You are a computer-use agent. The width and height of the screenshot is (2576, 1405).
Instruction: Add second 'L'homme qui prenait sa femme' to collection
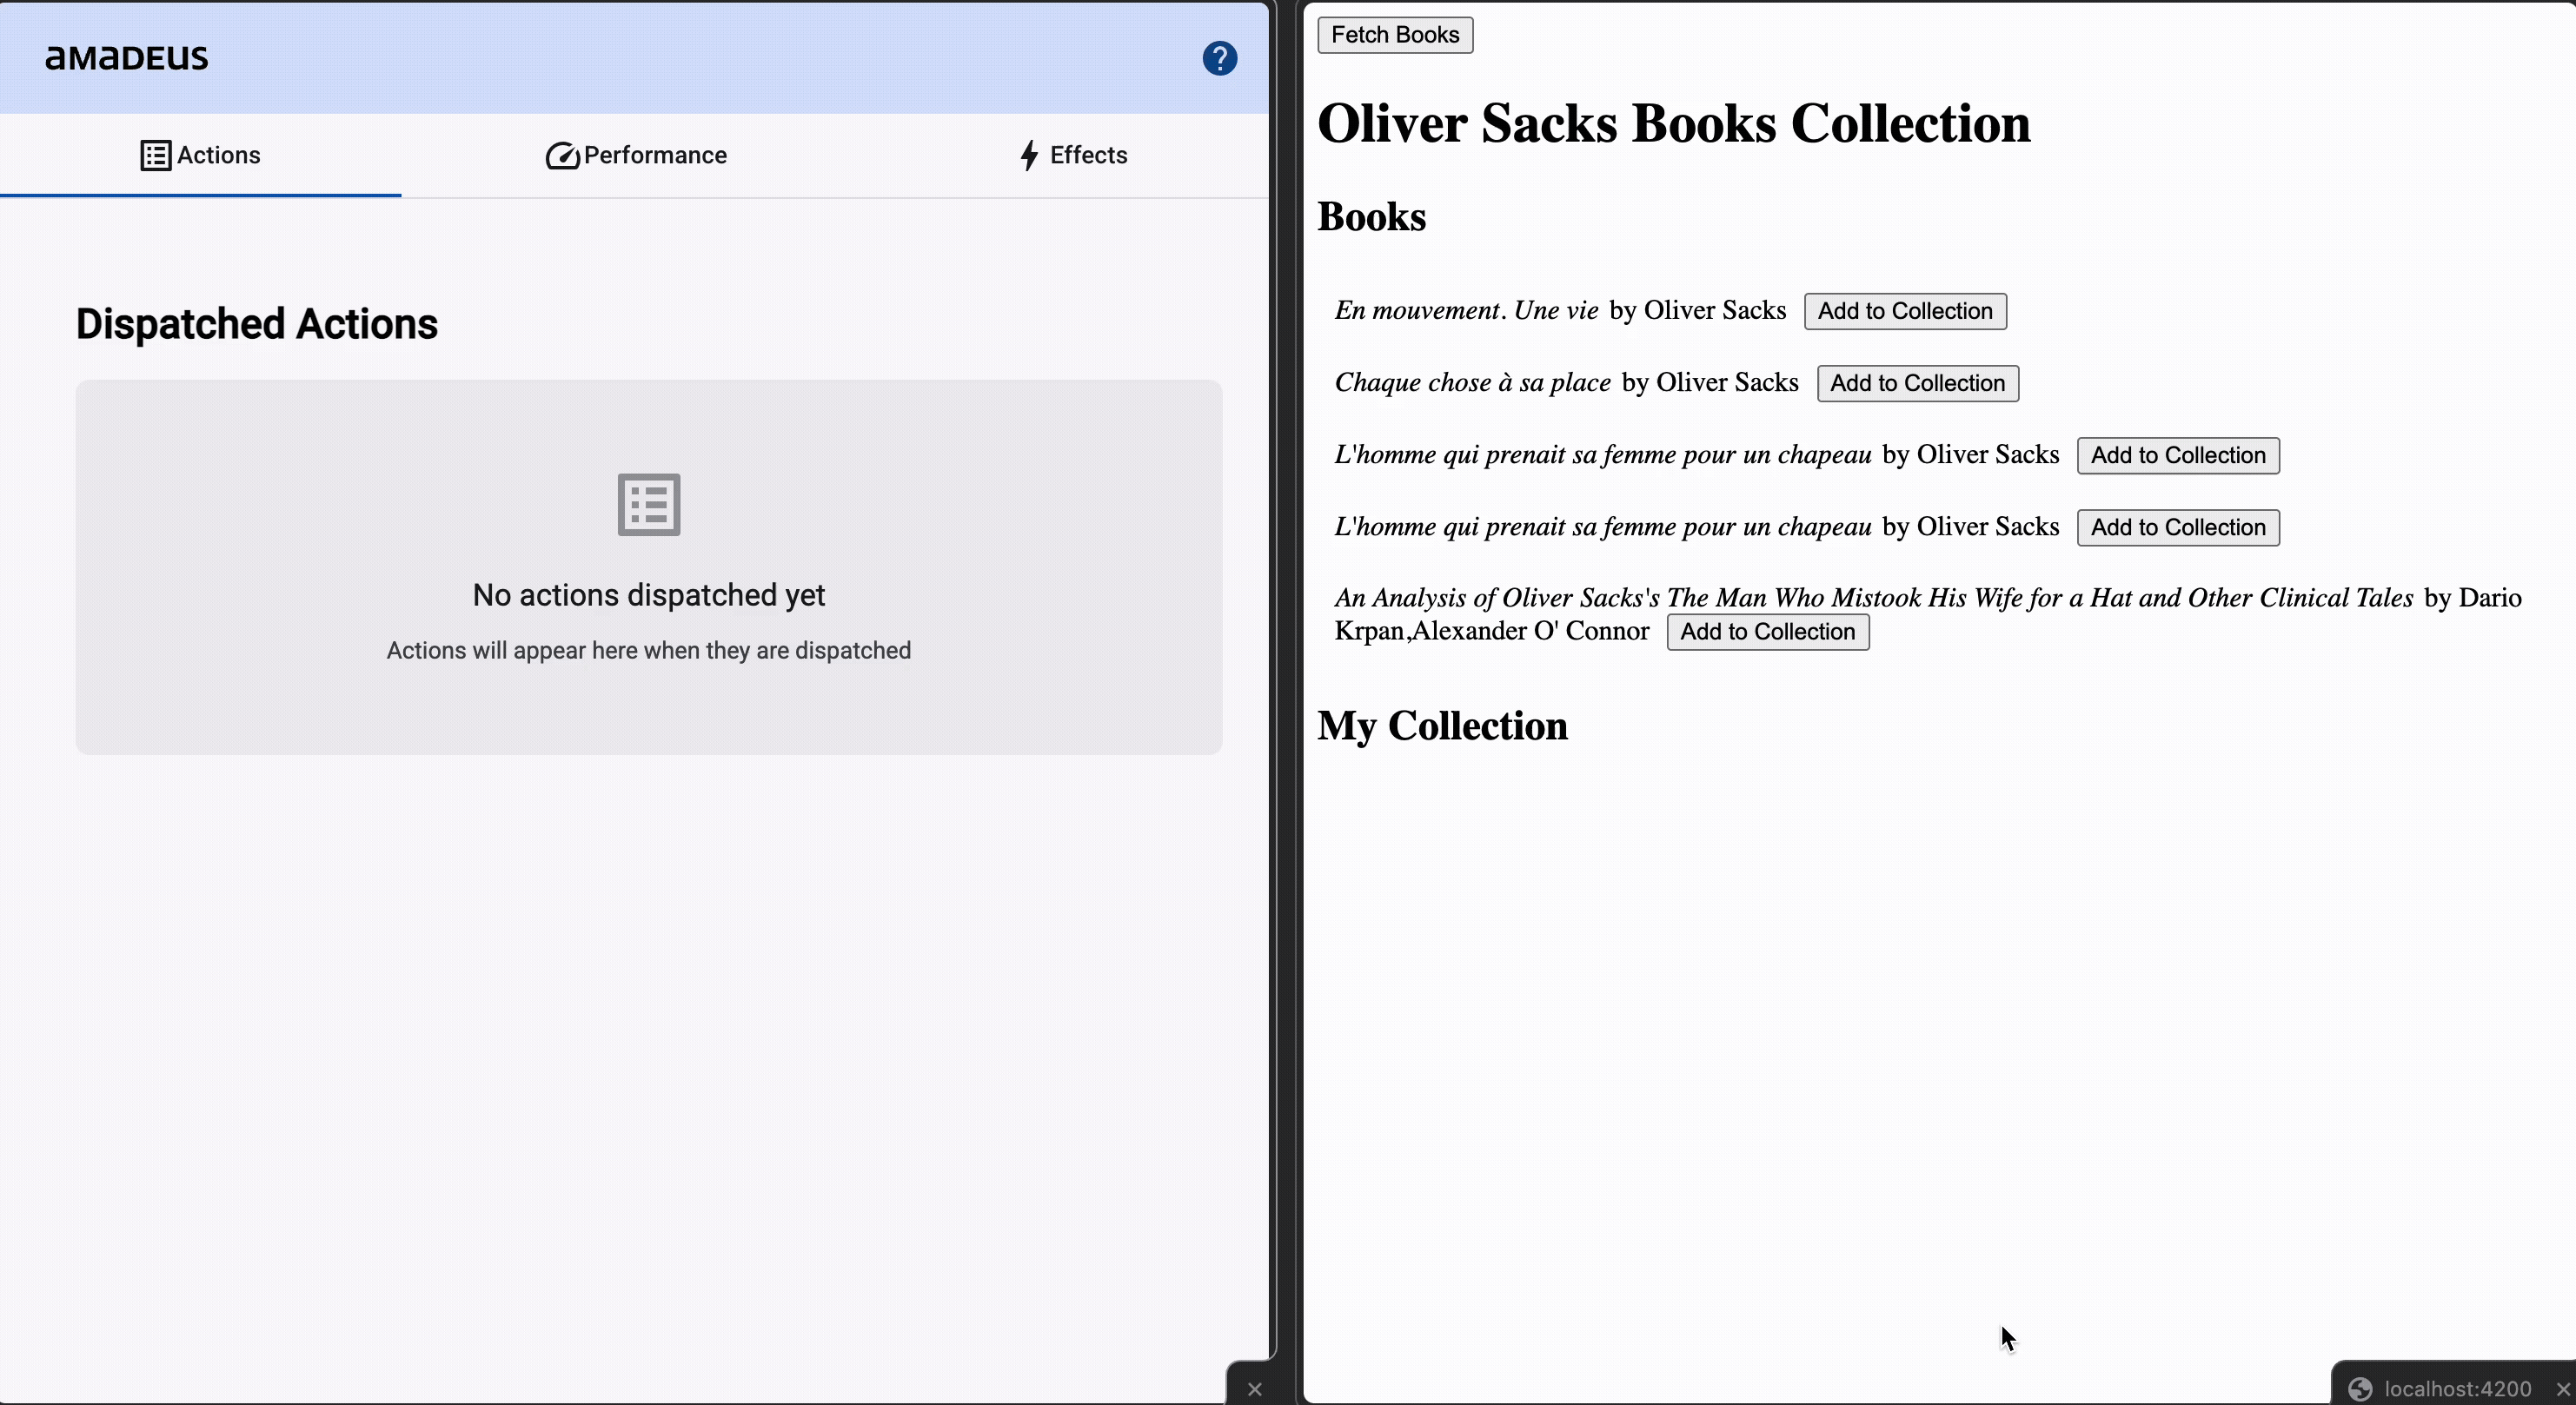pyautogui.click(x=2177, y=527)
